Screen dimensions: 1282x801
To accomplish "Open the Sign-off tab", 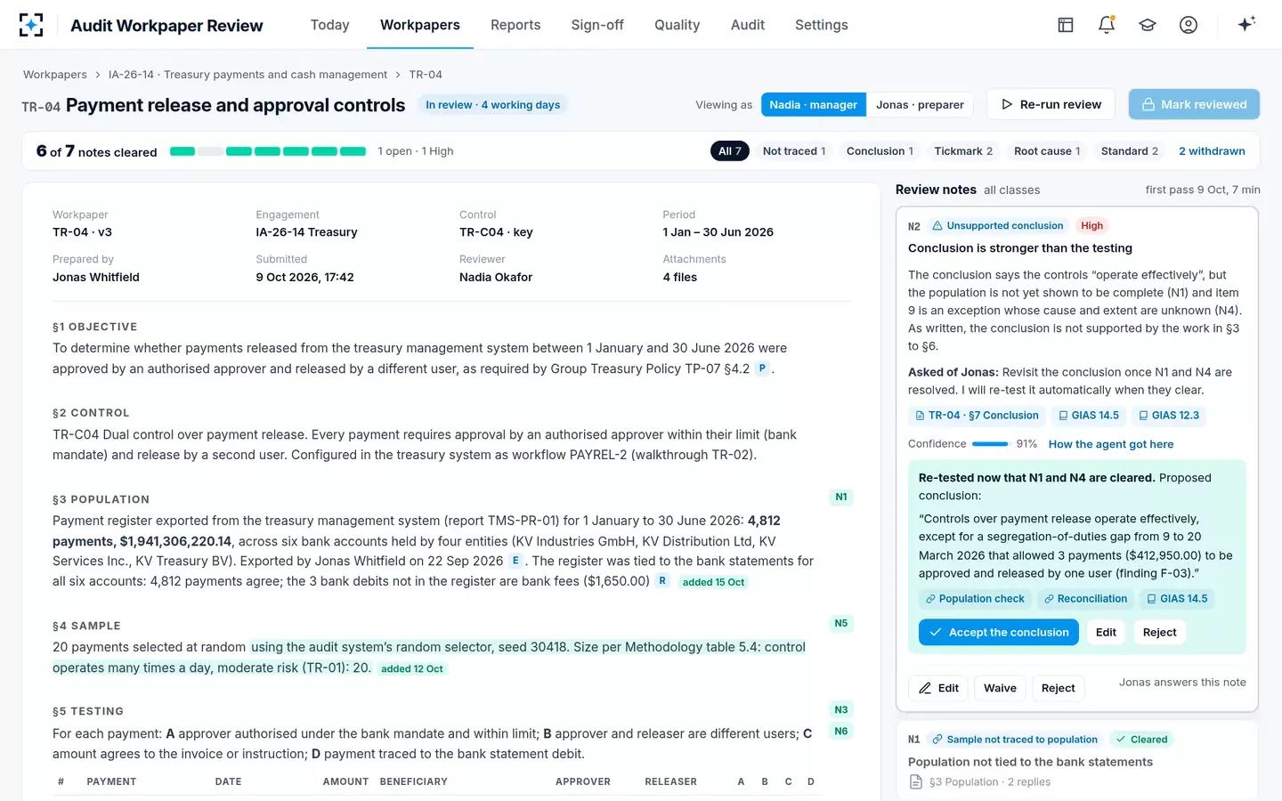I will (x=597, y=25).
